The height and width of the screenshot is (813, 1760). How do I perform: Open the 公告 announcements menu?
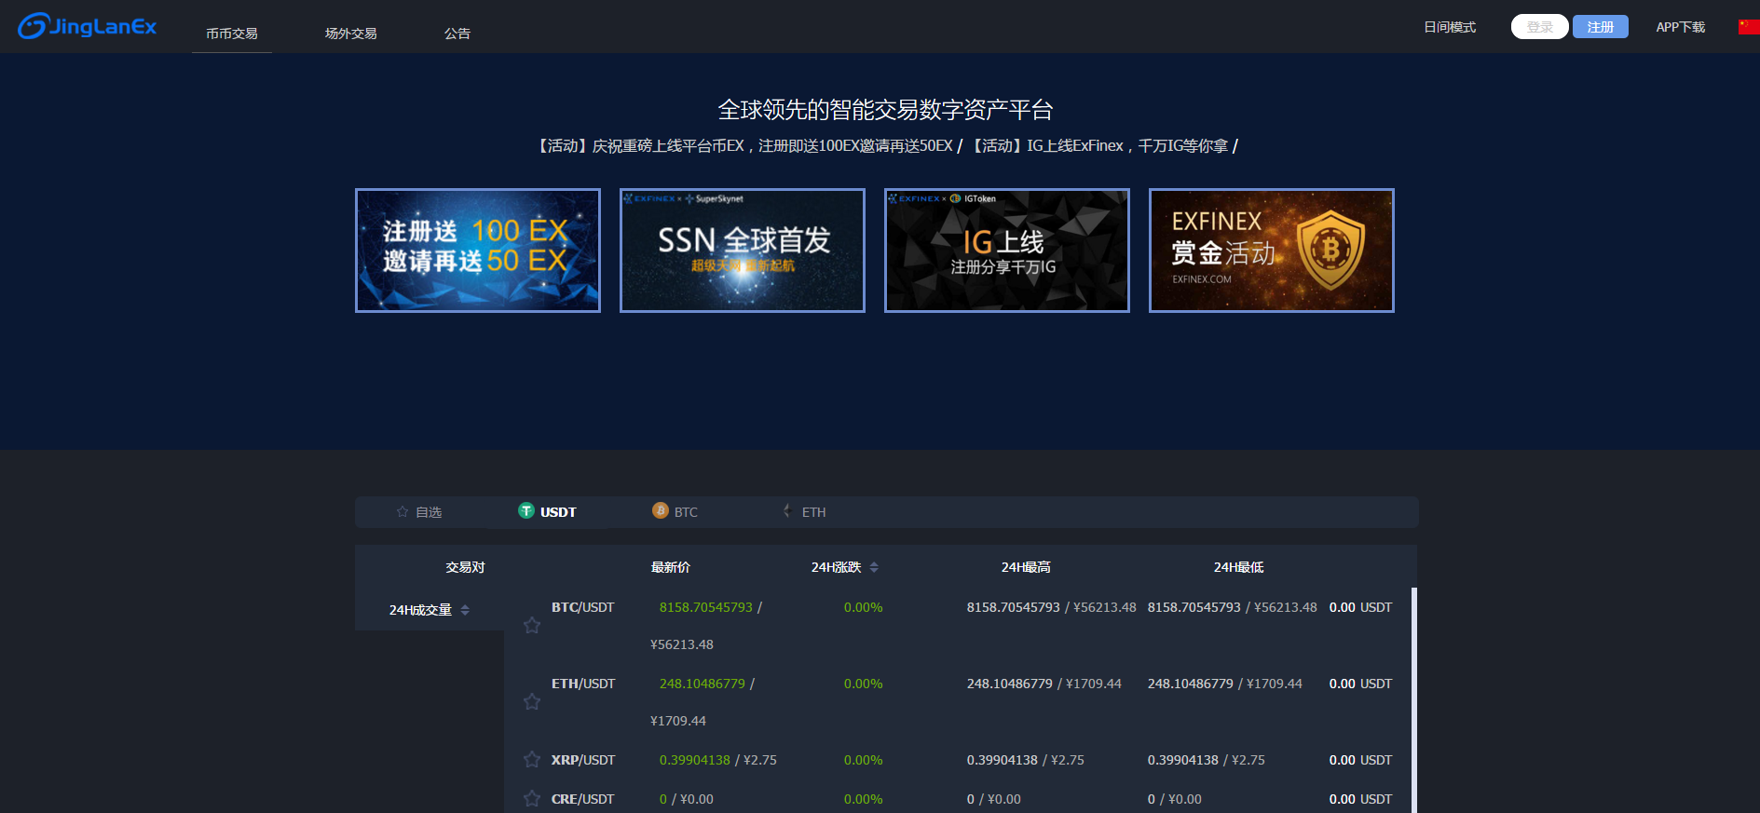pyautogui.click(x=457, y=34)
